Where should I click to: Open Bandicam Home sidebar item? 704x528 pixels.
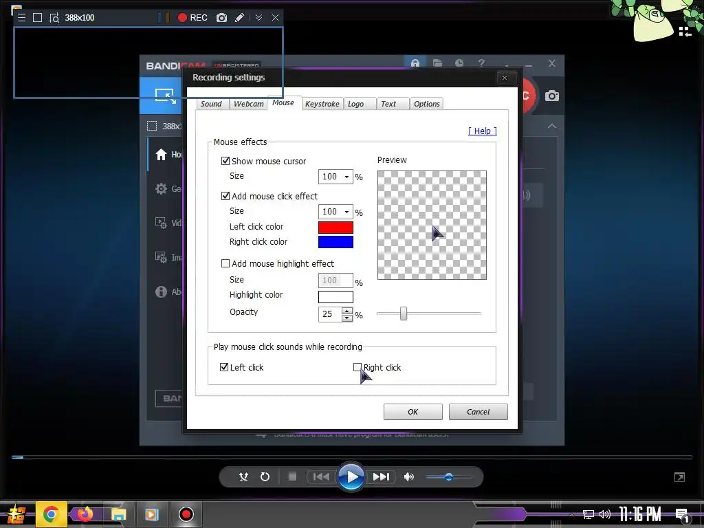[x=168, y=155]
